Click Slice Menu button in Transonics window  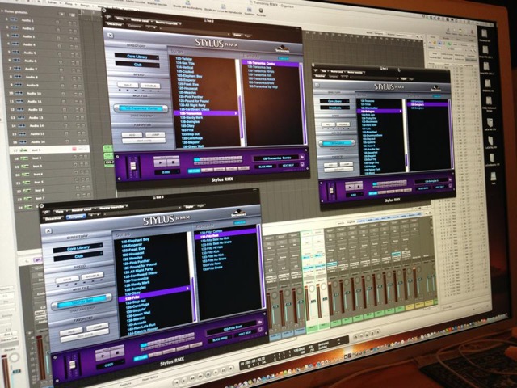click(x=265, y=167)
